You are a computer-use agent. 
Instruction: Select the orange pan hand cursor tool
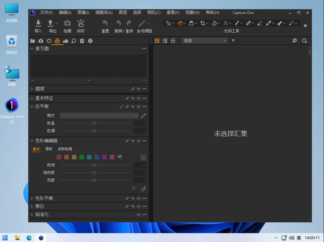click(180, 23)
